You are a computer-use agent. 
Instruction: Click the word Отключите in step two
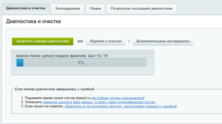point(33,102)
